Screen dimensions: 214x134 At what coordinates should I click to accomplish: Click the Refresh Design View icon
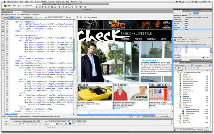coord(74,17)
